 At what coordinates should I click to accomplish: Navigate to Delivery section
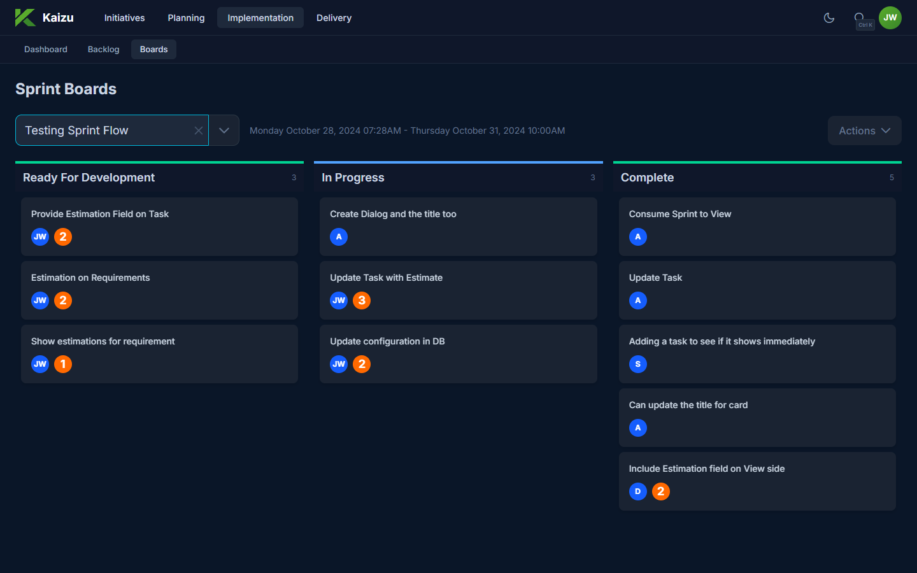click(334, 18)
